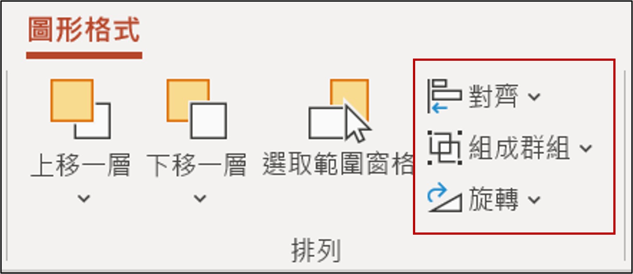This screenshot has width=633, height=274.
Task: Select the 旋轉 text label
Action: coord(494,200)
